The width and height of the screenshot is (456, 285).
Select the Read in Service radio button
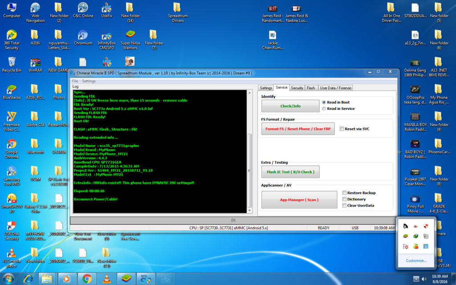pos(324,109)
